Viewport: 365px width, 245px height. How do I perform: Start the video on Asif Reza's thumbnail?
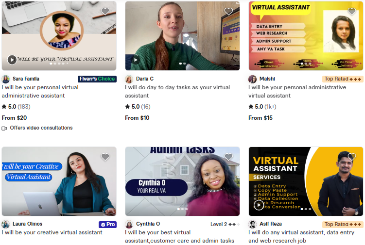(x=259, y=205)
